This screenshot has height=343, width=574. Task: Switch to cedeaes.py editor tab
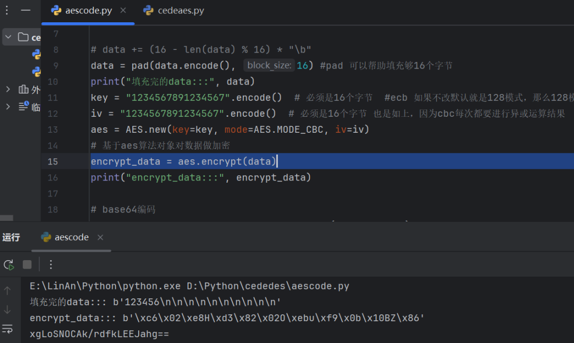[x=173, y=11]
